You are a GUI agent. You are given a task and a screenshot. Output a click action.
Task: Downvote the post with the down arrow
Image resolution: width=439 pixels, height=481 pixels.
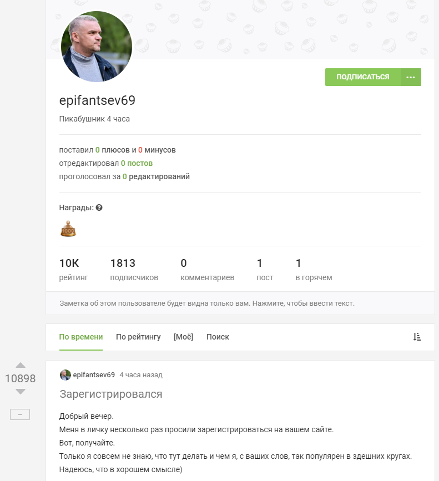[21, 392]
